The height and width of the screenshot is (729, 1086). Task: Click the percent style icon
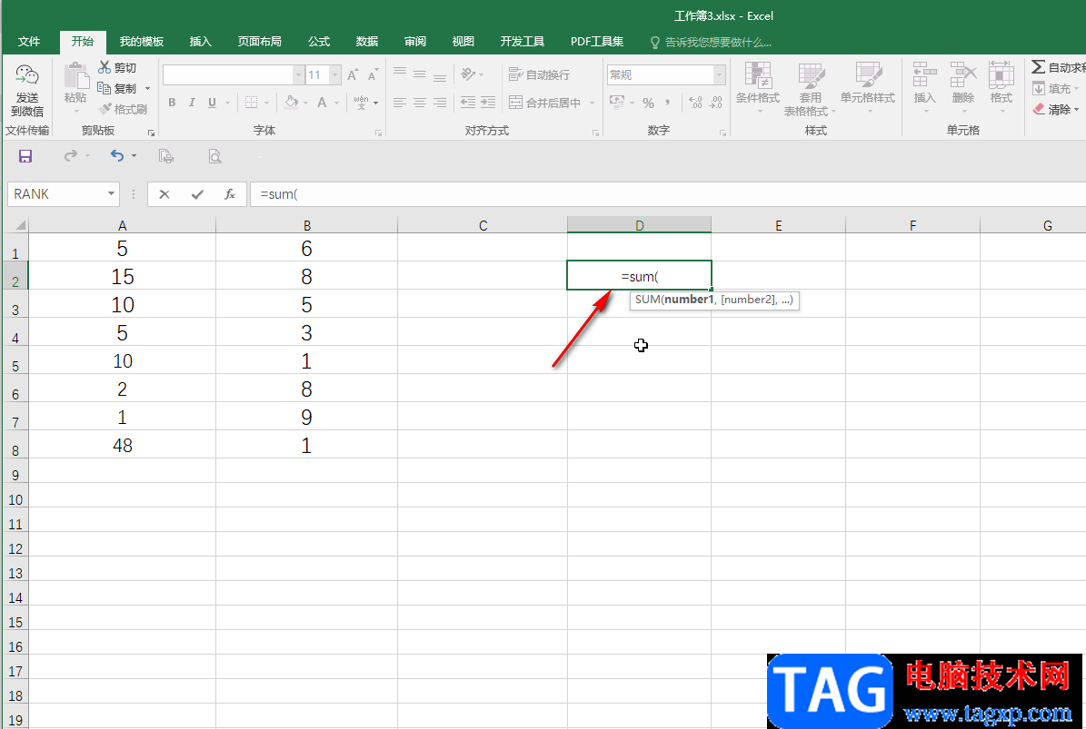point(648,103)
